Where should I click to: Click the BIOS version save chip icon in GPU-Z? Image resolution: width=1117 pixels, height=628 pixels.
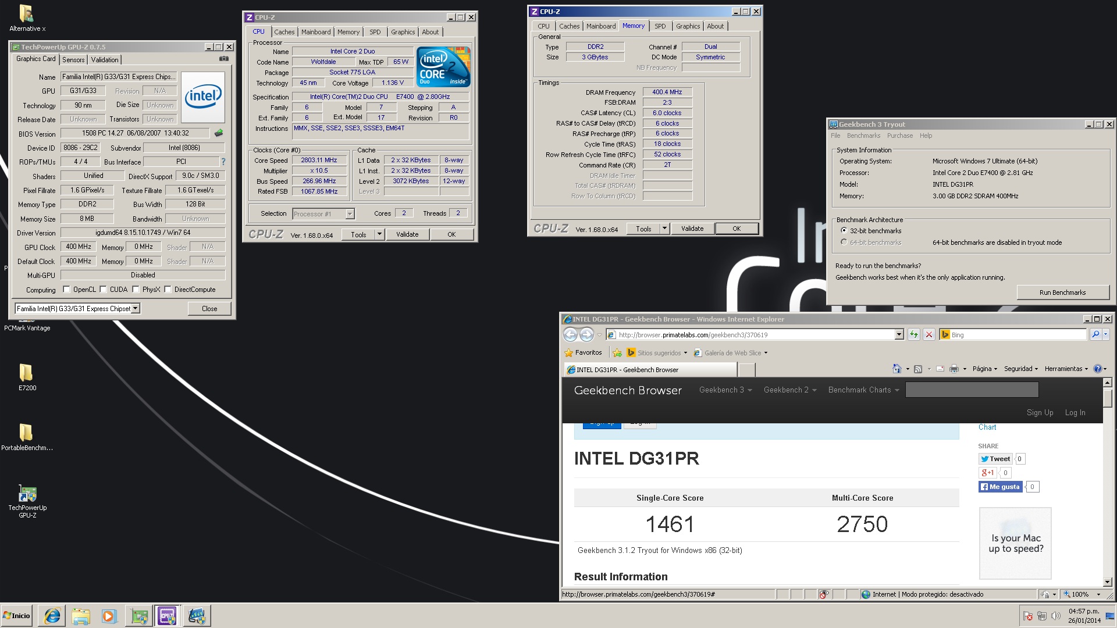219,133
